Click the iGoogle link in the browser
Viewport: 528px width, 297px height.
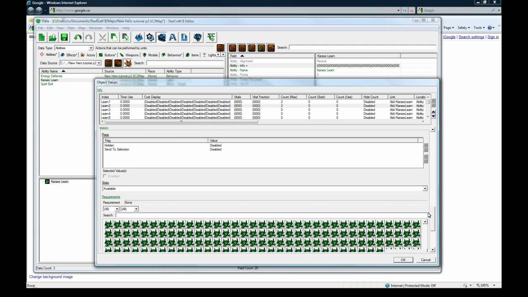coord(449,37)
